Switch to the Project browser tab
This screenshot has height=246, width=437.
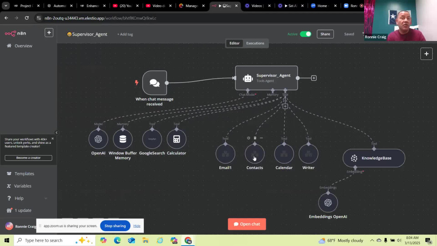[x=26, y=6]
